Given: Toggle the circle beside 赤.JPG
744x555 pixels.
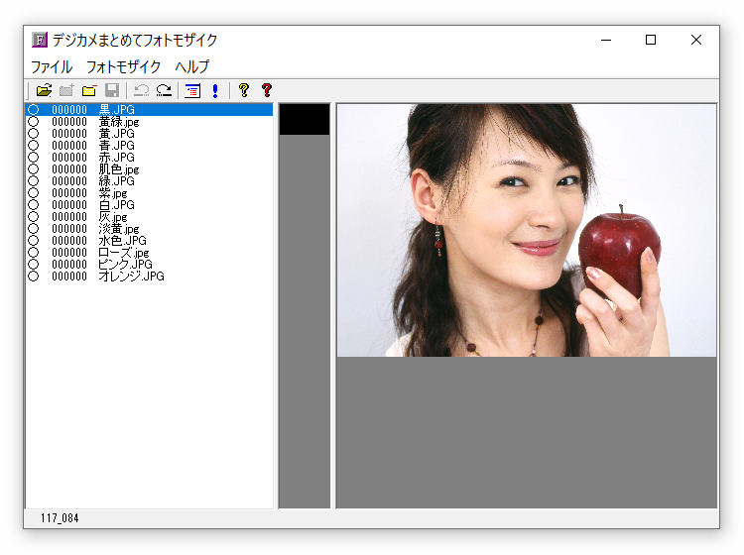Looking at the screenshot, I should coord(33,157).
